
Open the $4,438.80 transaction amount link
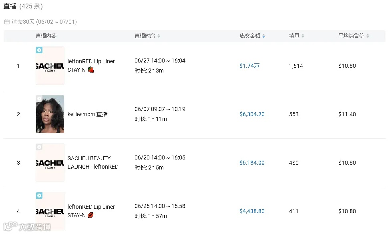pyautogui.click(x=252, y=211)
